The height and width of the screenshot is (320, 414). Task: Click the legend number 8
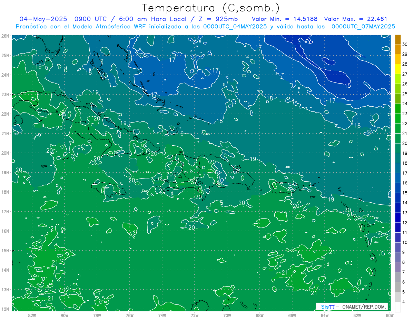coord(404,262)
